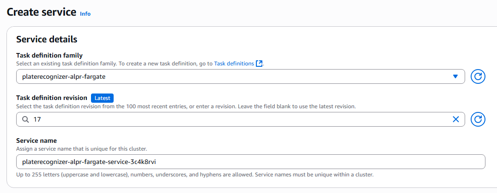Open the platerecognizer-alpr-fargate family combo box
This screenshot has height=193, width=497.
coord(231,76)
